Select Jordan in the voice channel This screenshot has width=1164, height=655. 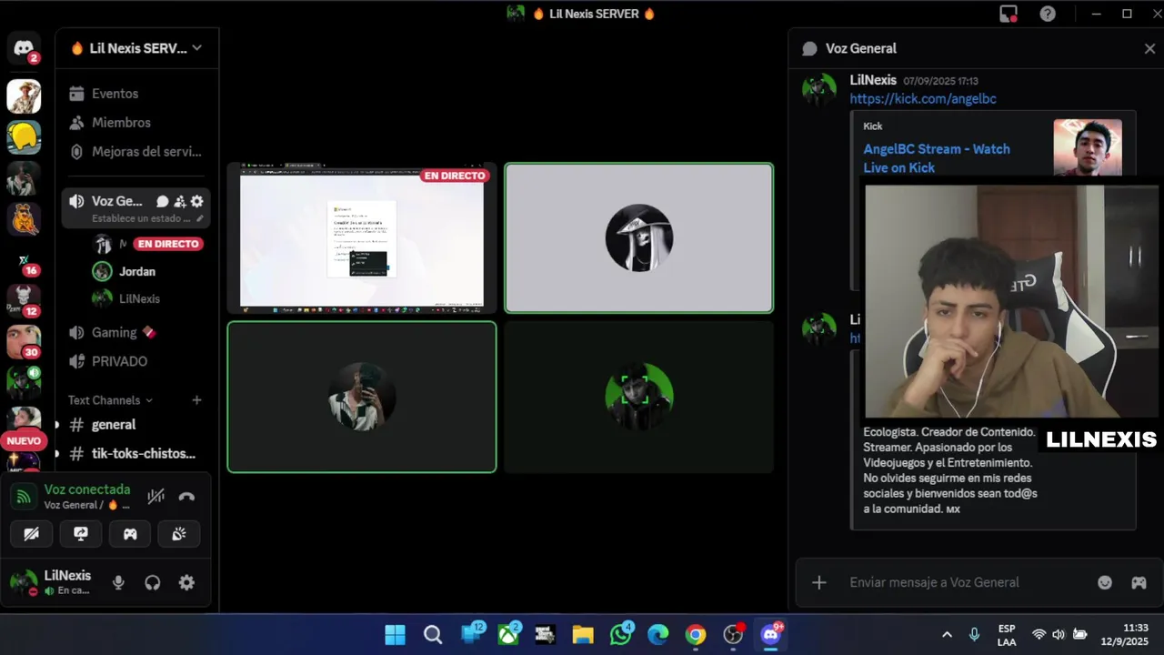[136, 271]
